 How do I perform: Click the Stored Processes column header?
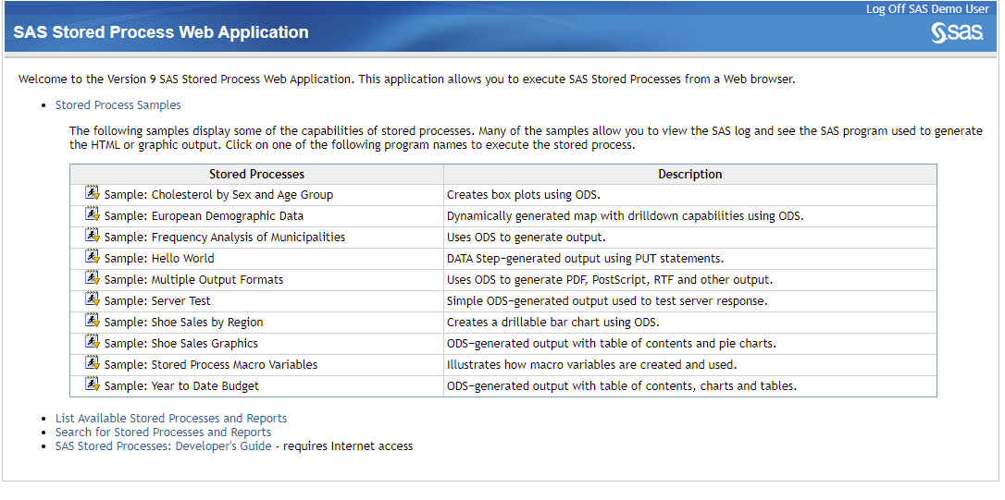pyautogui.click(x=256, y=175)
